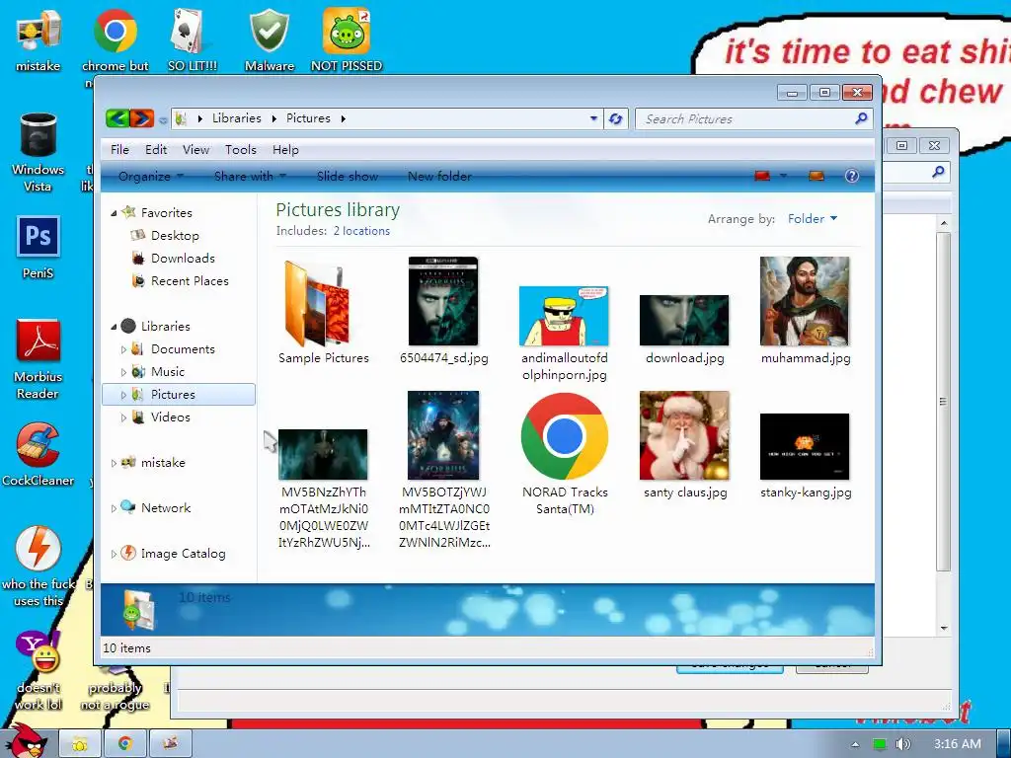This screenshot has width=1011, height=758.
Task: Open the View menu
Action: tap(195, 150)
